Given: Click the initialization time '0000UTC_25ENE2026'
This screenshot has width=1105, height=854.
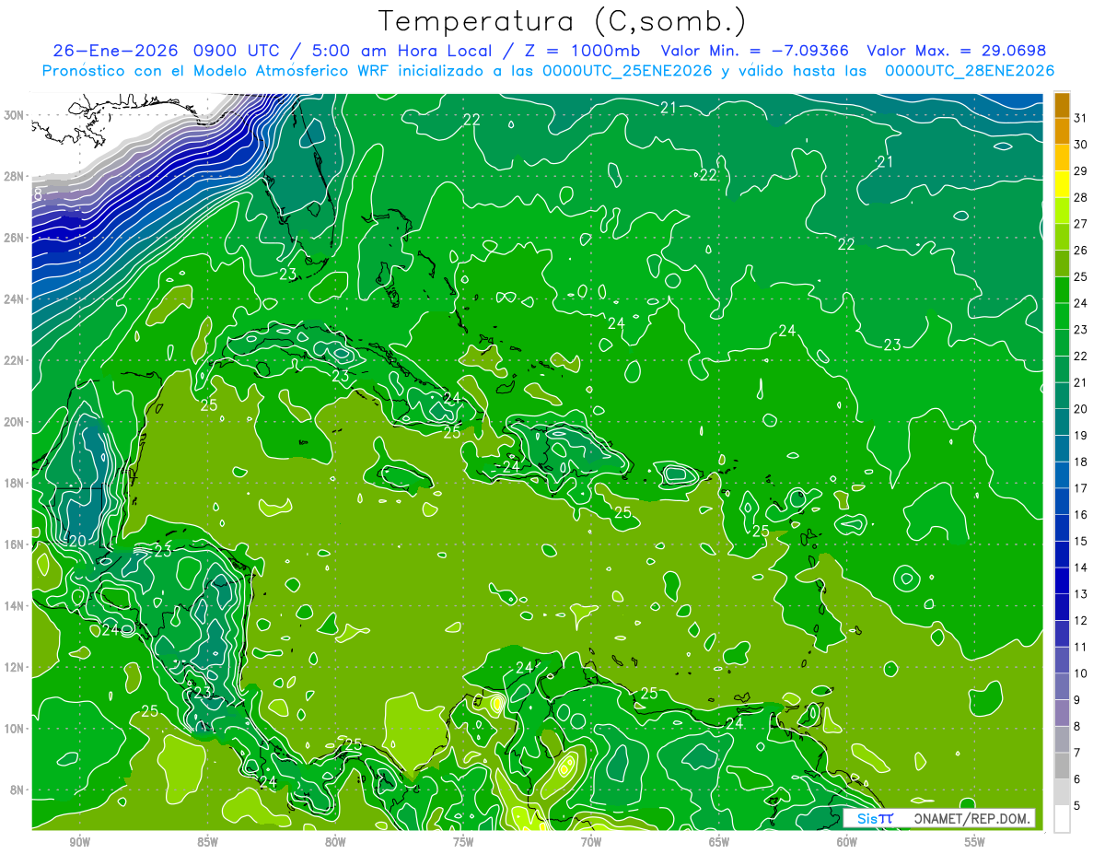Looking at the screenshot, I should coord(628,71).
